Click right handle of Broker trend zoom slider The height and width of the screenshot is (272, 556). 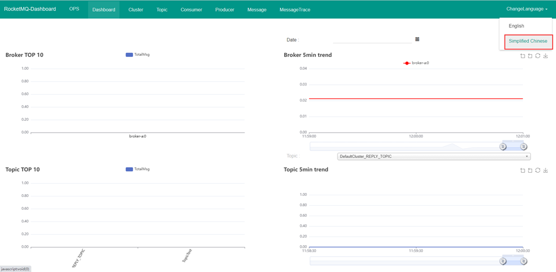[523, 146]
